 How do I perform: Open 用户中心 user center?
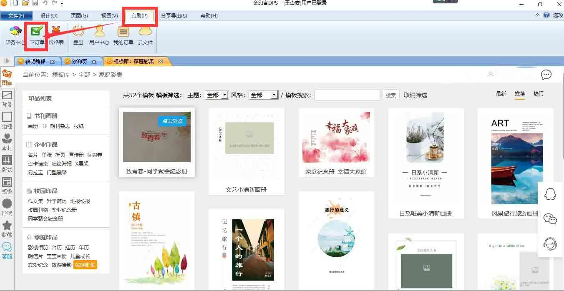99,35
